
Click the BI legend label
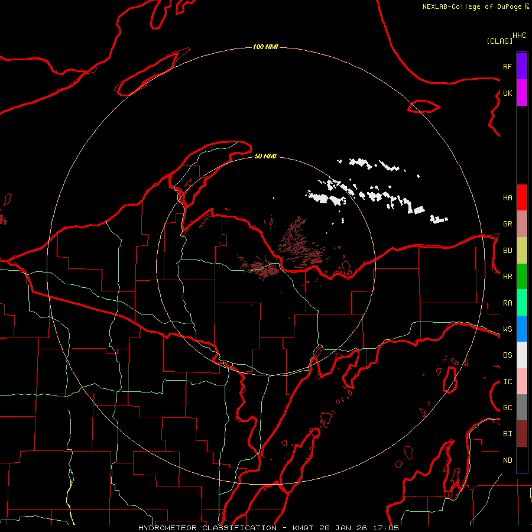[x=508, y=434]
